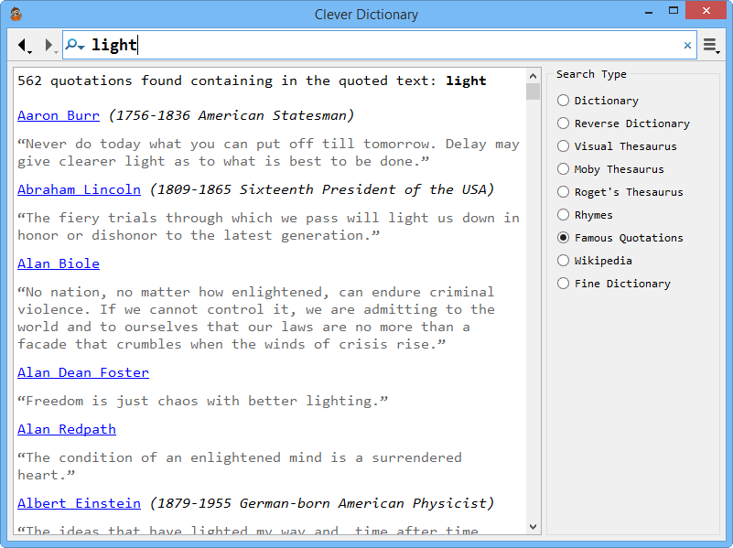Open the Albert Einstein author link

click(79, 503)
